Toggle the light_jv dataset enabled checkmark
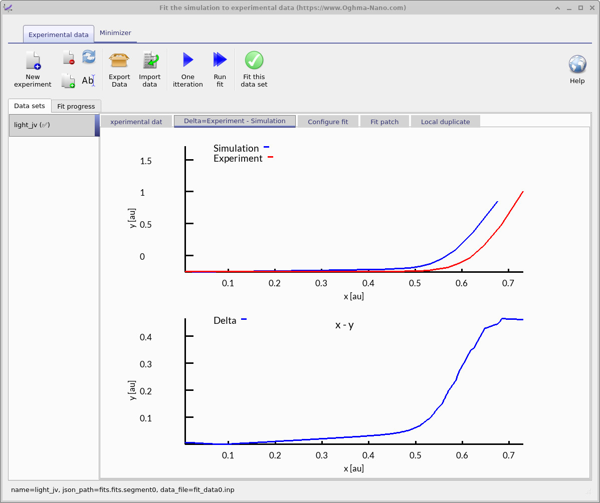 [x=45, y=125]
